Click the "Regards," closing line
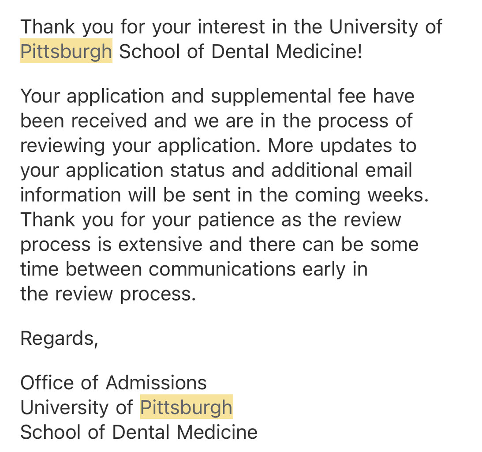The height and width of the screenshot is (452, 482). coord(59,339)
